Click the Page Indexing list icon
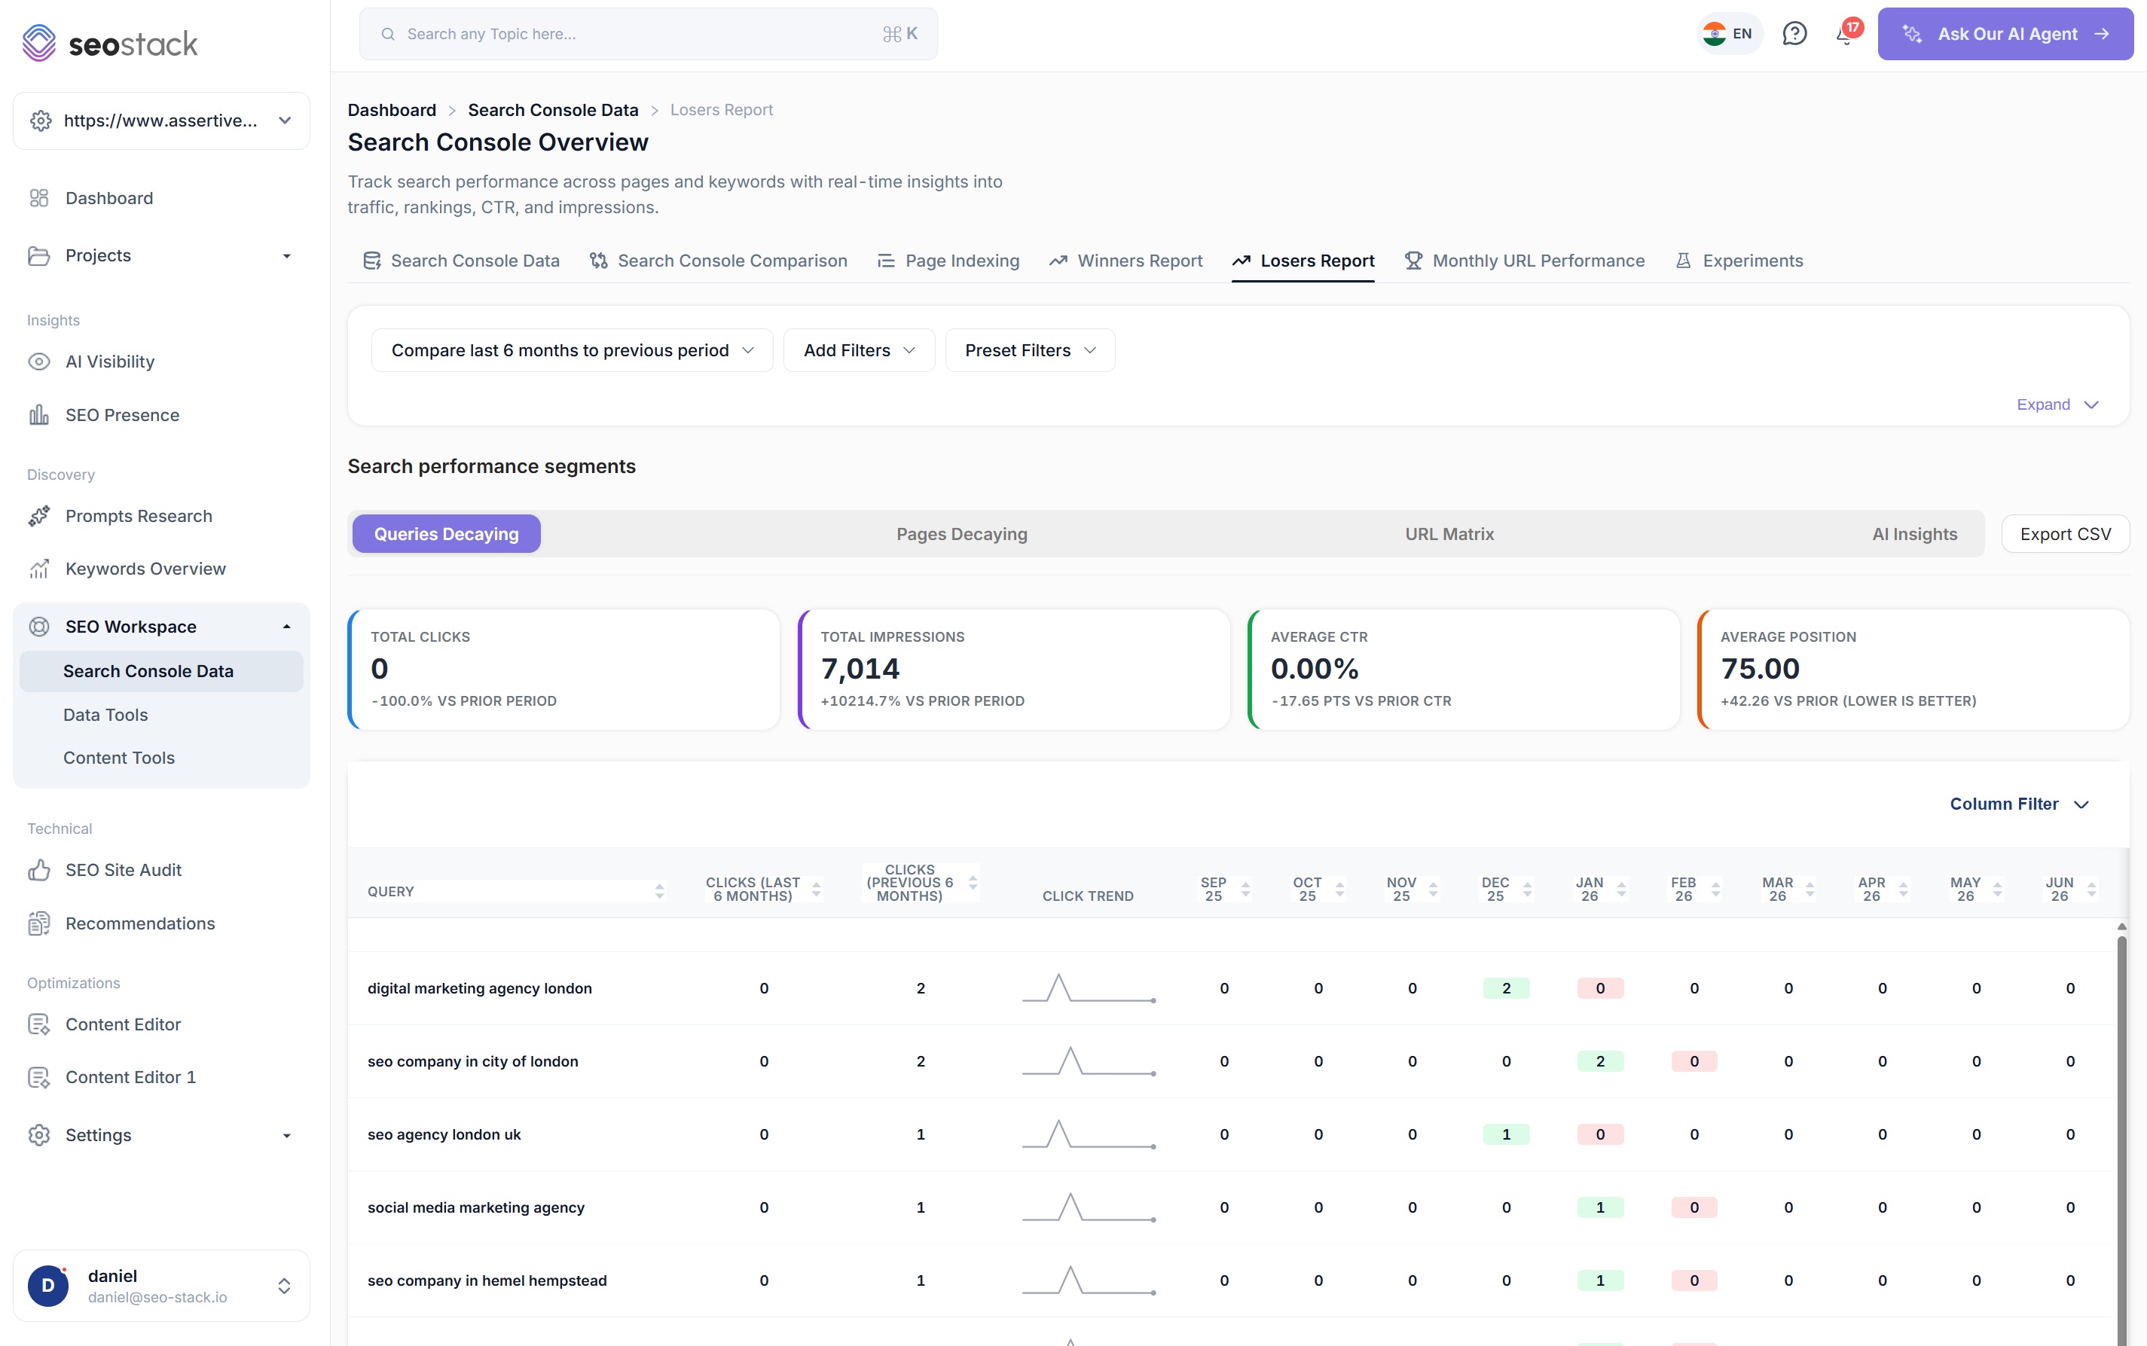Viewport: 2147px width, 1346px height. point(886,261)
